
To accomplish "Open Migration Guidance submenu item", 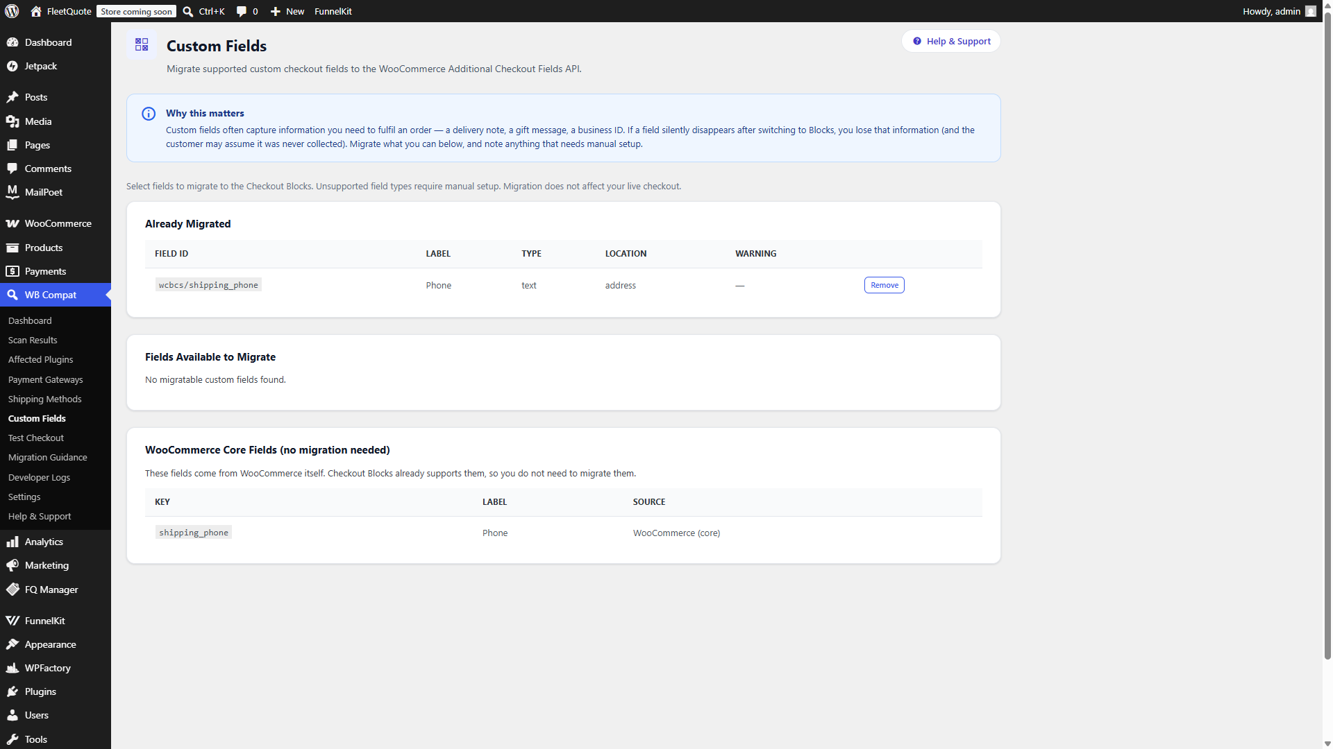I will (x=47, y=457).
